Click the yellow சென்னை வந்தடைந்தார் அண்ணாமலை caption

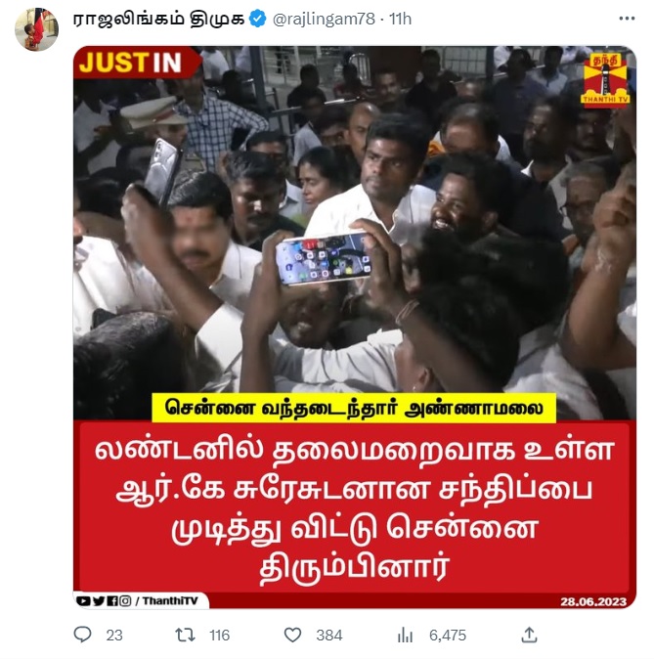coord(354,408)
